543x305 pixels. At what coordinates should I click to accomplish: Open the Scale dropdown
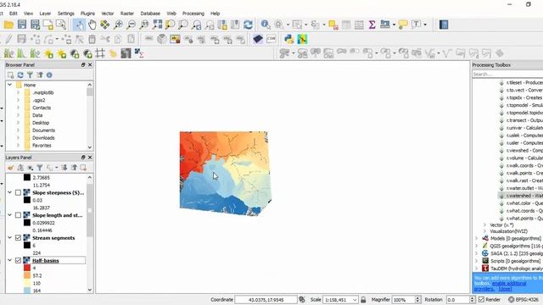pyautogui.click(x=355, y=300)
